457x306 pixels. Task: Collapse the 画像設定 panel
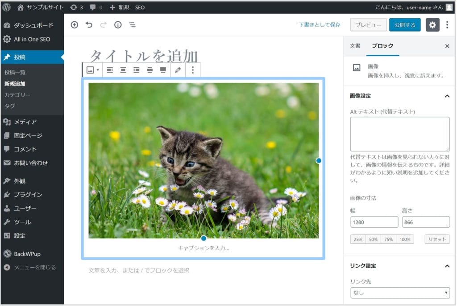tap(447, 96)
